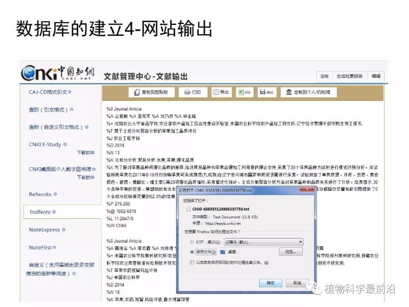This screenshot has height=307, width=409.
Task: Click info icon beside CAJ-CD格式引文
Action: click(x=70, y=92)
